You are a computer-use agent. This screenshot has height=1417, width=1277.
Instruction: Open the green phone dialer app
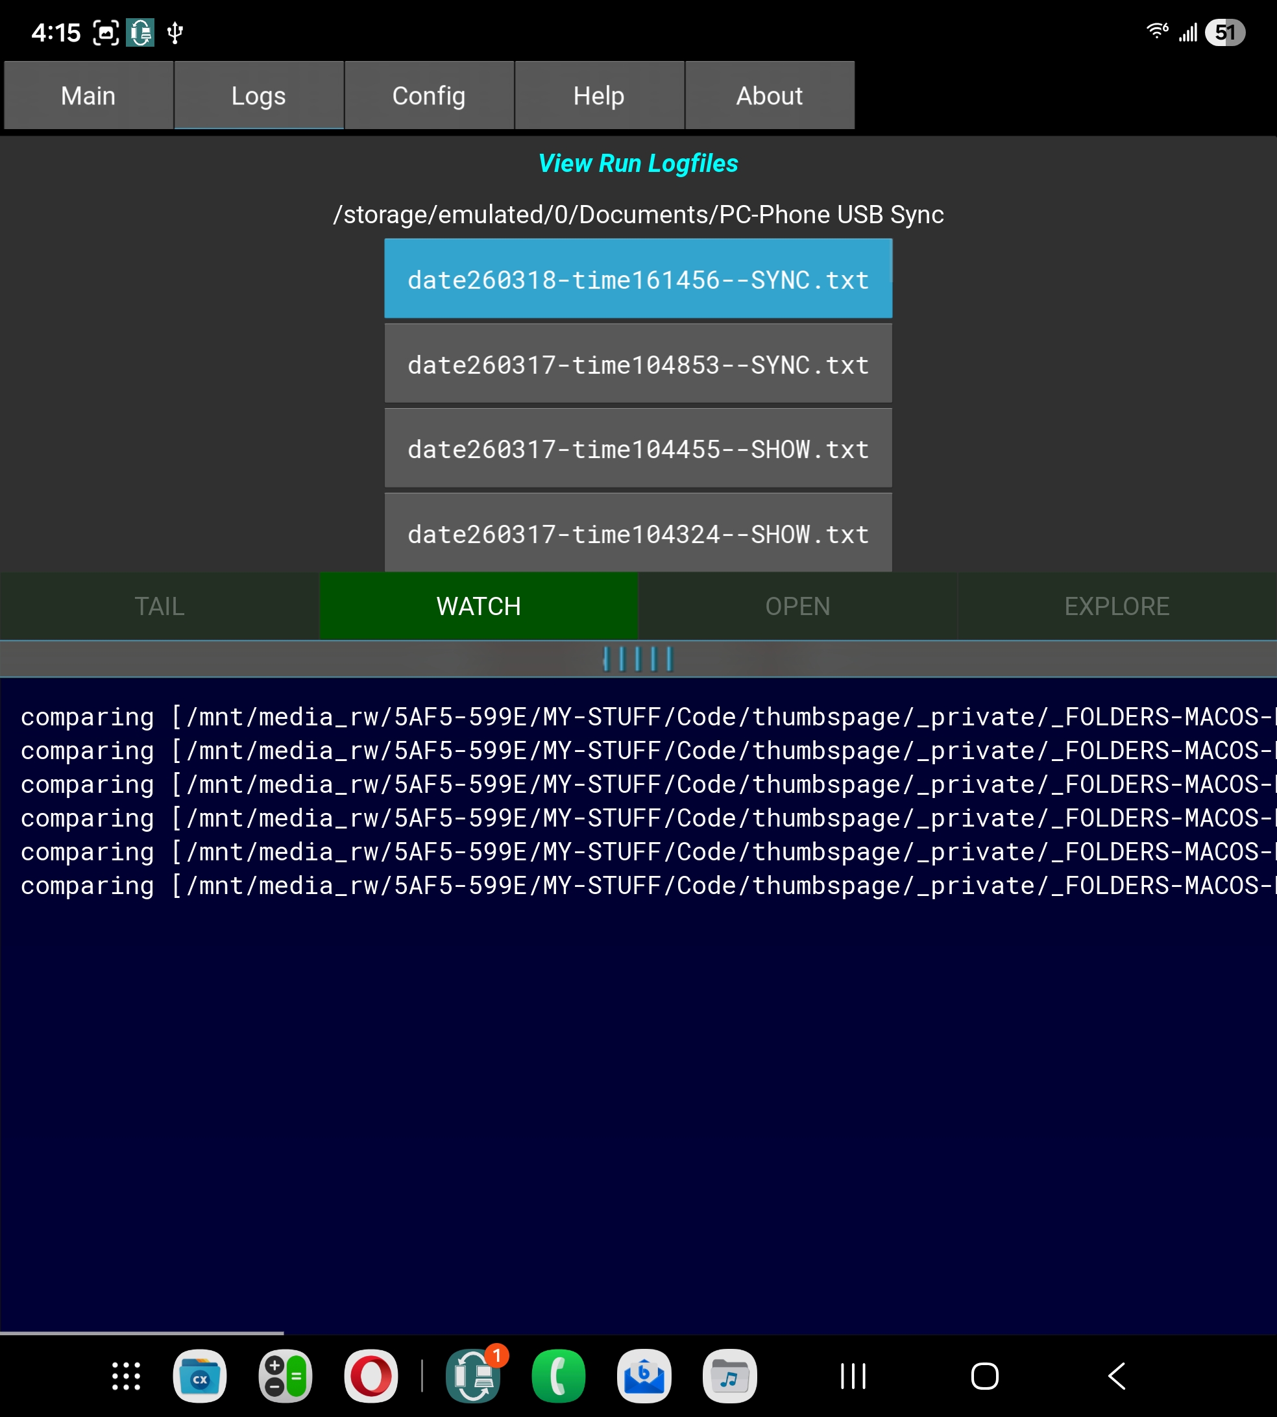(559, 1376)
